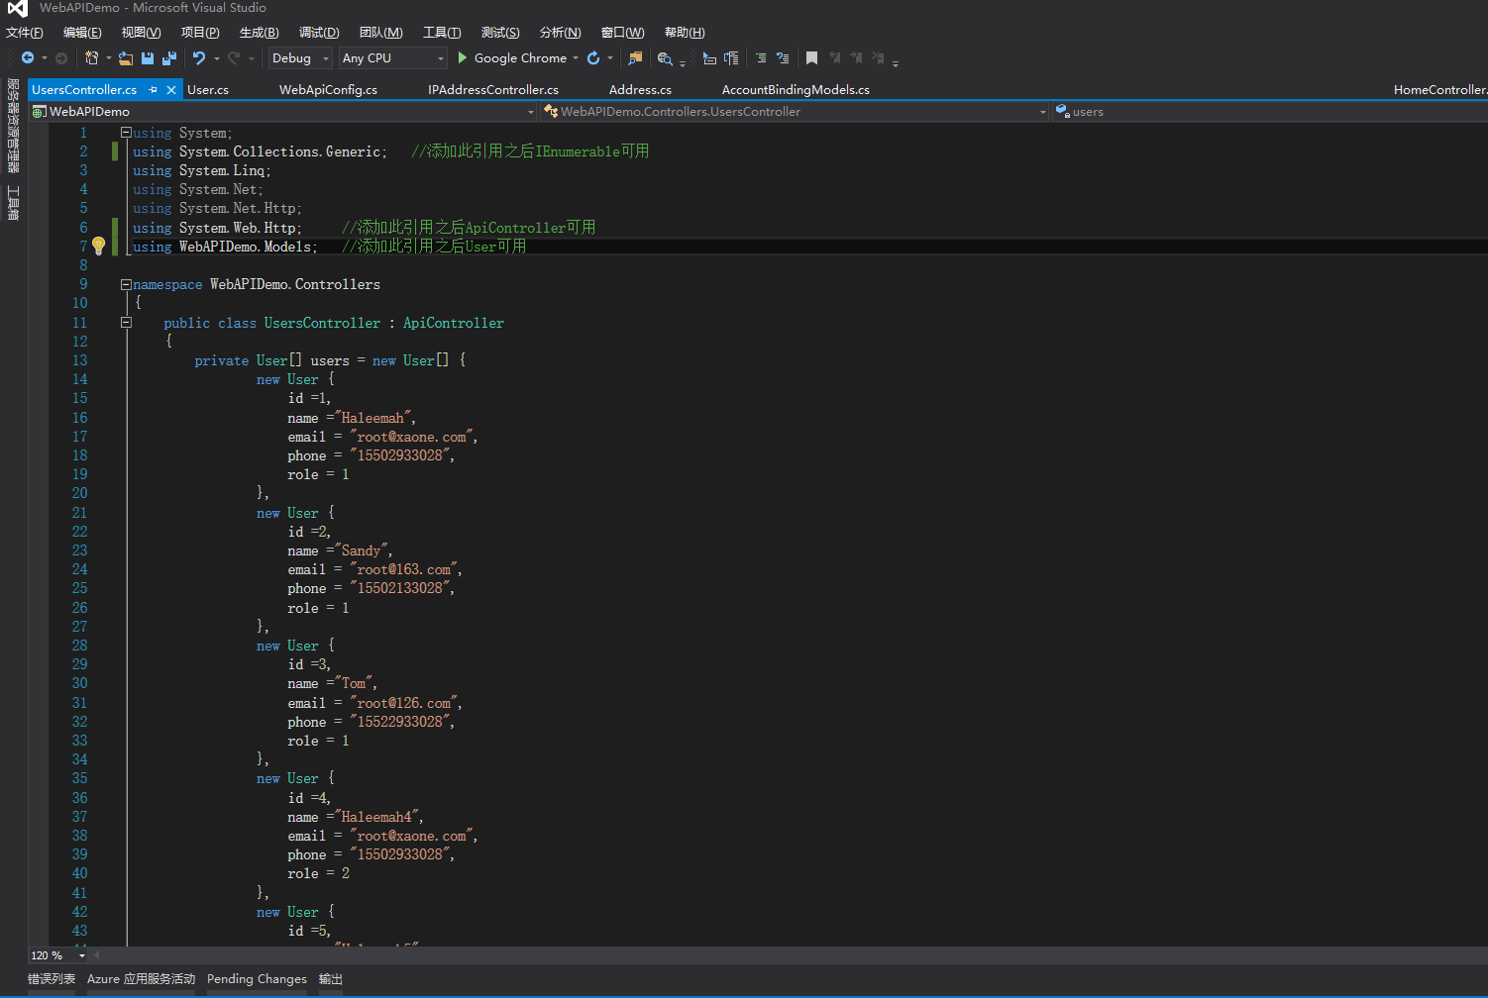Expand the new project dropdown arrow
1488x998 pixels.
point(109,58)
